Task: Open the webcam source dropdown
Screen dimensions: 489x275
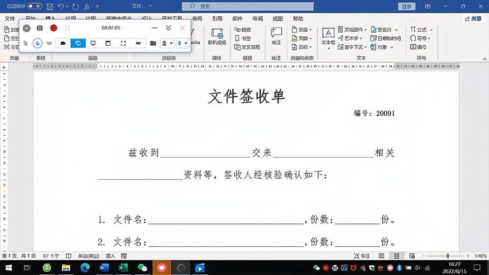Action: pos(172,43)
